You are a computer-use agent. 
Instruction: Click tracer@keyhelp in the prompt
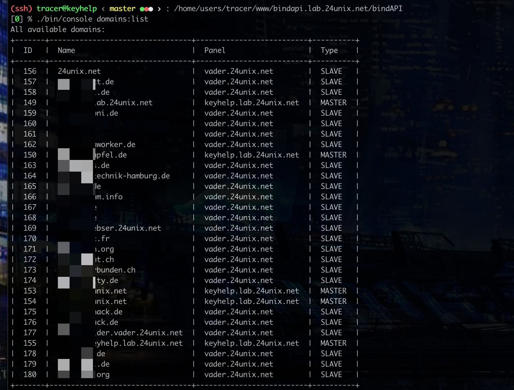(x=66, y=9)
